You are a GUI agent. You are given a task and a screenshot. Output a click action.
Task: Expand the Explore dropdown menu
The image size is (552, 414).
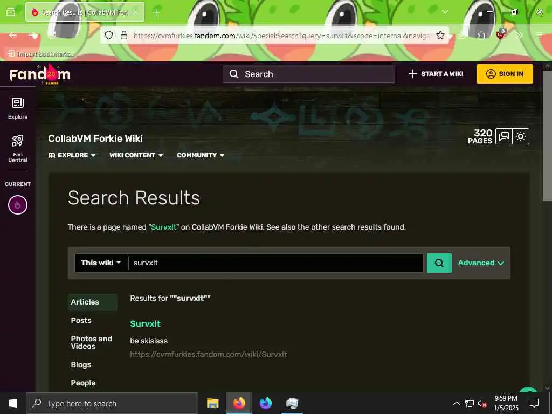(x=72, y=155)
